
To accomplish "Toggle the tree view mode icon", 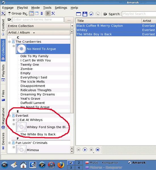I will click(x=31, y=13).
